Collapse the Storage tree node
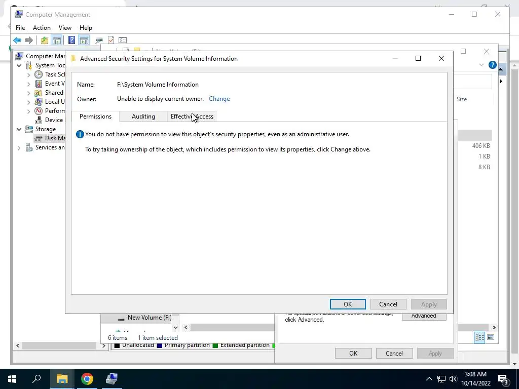Image resolution: width=519 pixels, height=389 pixels. 19,129
